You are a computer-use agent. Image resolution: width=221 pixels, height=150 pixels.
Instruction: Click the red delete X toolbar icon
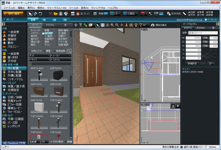[x=50, y=14]
